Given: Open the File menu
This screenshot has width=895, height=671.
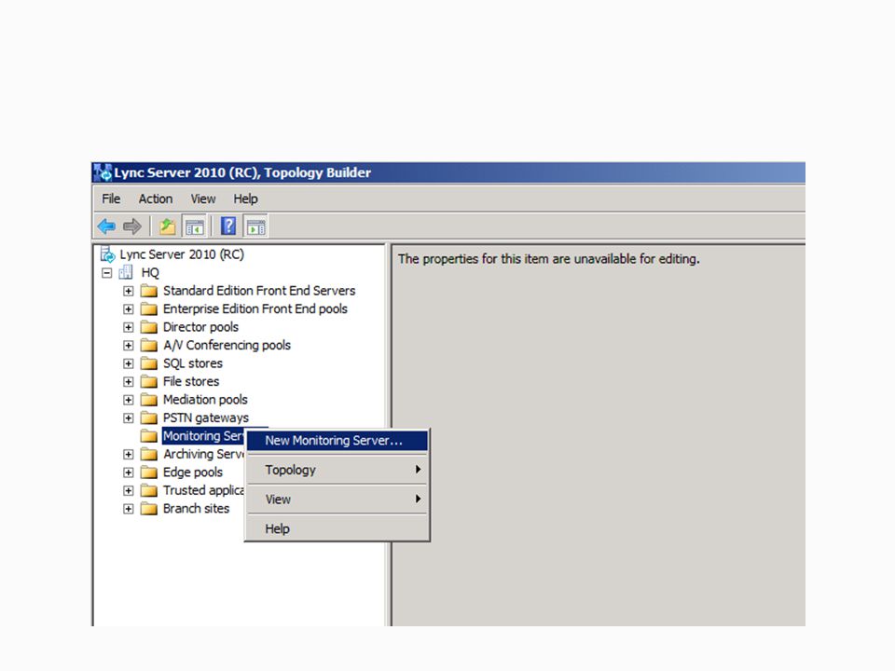Looking at the screenshot, I should point(111,199).
